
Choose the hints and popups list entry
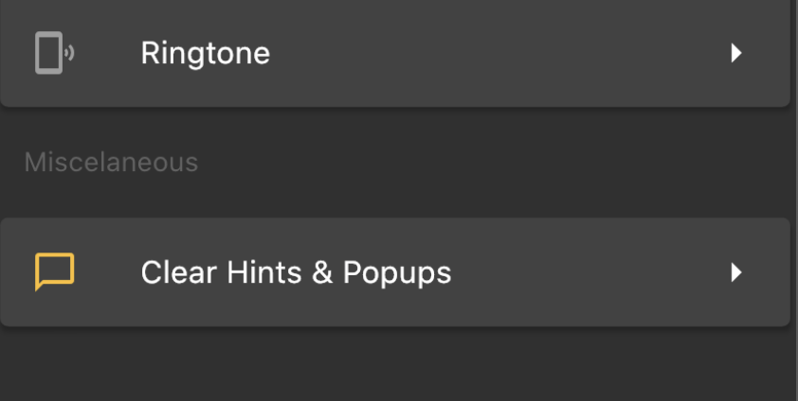point(394,272)
